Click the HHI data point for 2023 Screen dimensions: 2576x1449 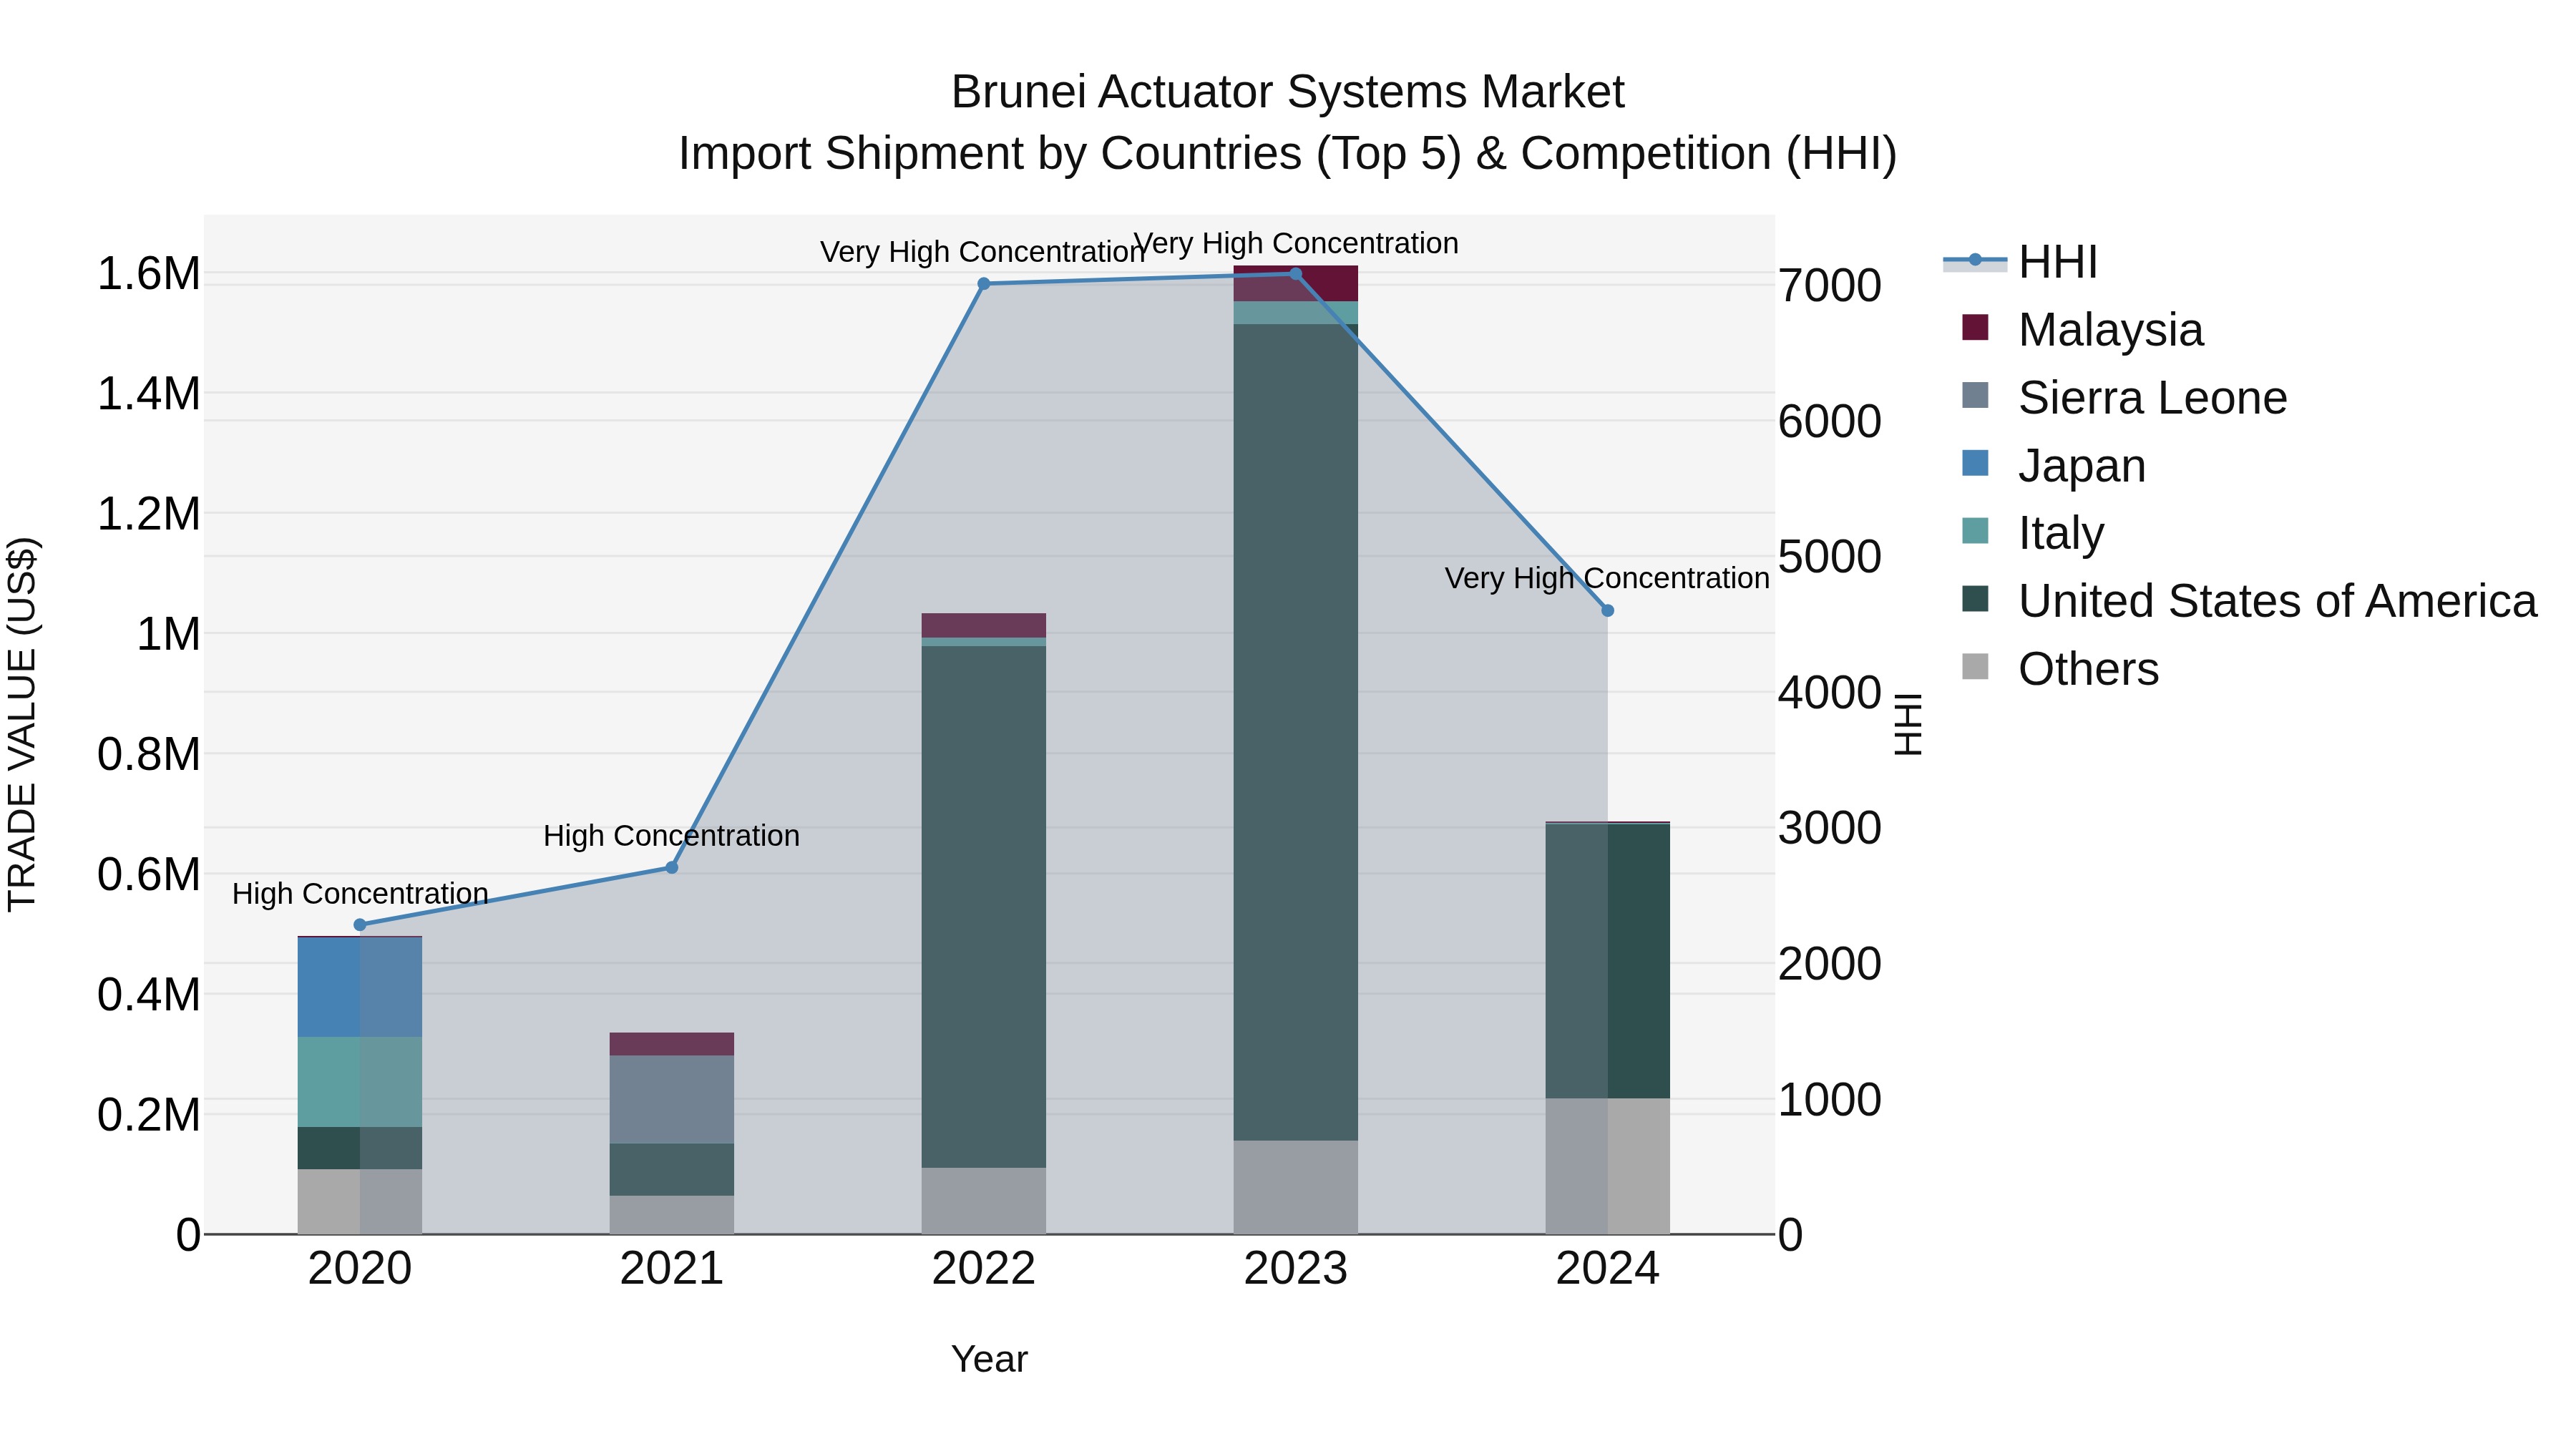[1295, 274]
